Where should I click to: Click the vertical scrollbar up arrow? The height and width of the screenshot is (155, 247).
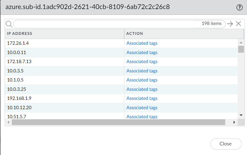(241, 43)
